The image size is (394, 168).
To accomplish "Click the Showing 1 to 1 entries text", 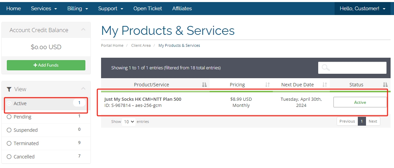I will point(166,68).
